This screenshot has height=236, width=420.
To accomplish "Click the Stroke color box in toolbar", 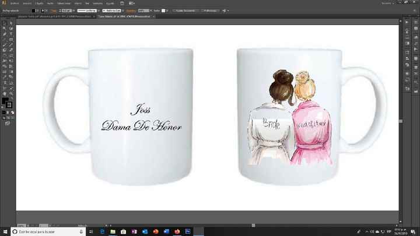I will [x=9, y=105].
